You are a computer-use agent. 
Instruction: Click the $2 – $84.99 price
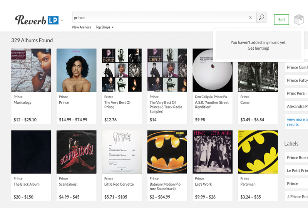coord(160,197)
